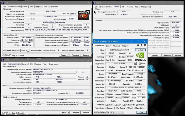Open Тест tab in CPU-Z memory window
Image resolution: width=185 pixels, height=116 pixels.
[137, 7]
